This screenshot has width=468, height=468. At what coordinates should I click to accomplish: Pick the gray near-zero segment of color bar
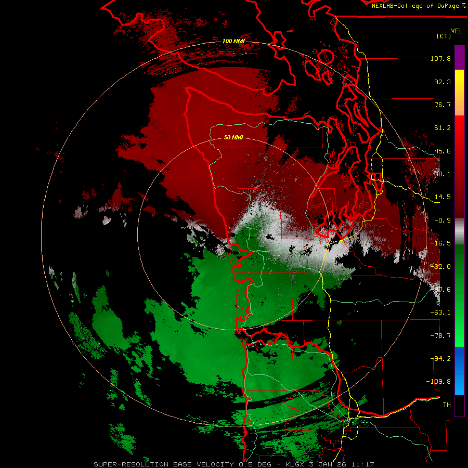(x=459, y=231)
